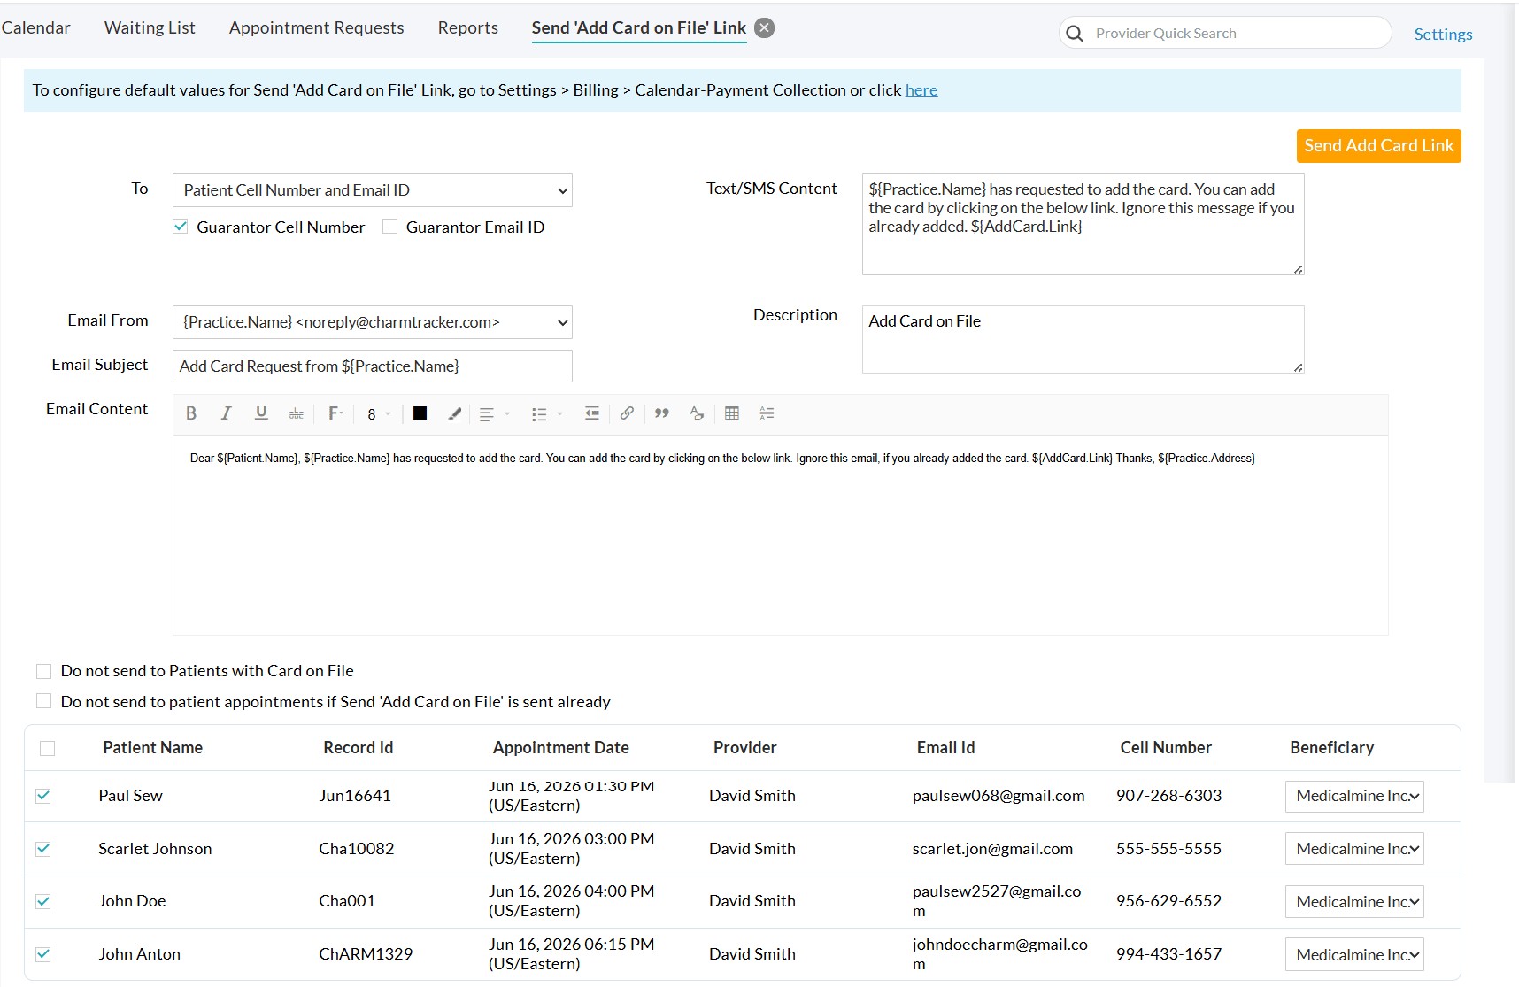Insert a block quote
The height and width of the screenshot is (987, 1519).
[662, 413]
